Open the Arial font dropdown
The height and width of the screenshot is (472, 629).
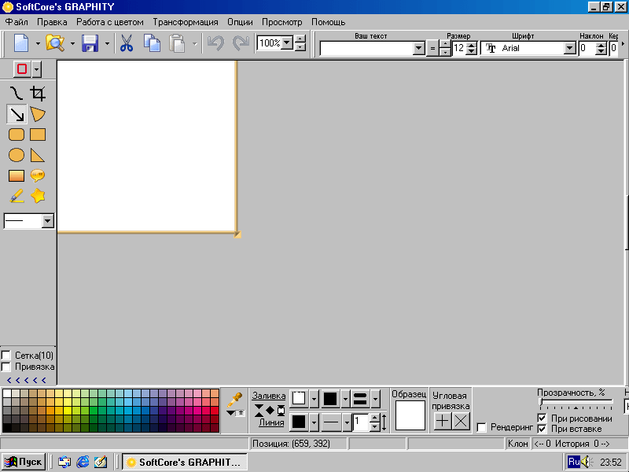coord(570,49)
